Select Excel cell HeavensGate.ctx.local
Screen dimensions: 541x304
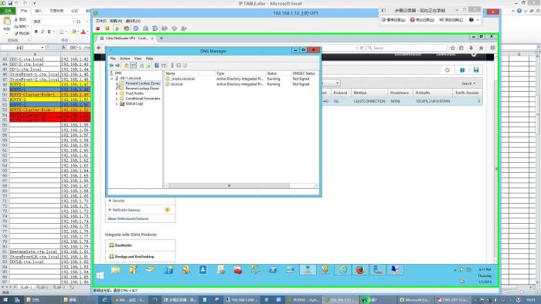(35, 252)
